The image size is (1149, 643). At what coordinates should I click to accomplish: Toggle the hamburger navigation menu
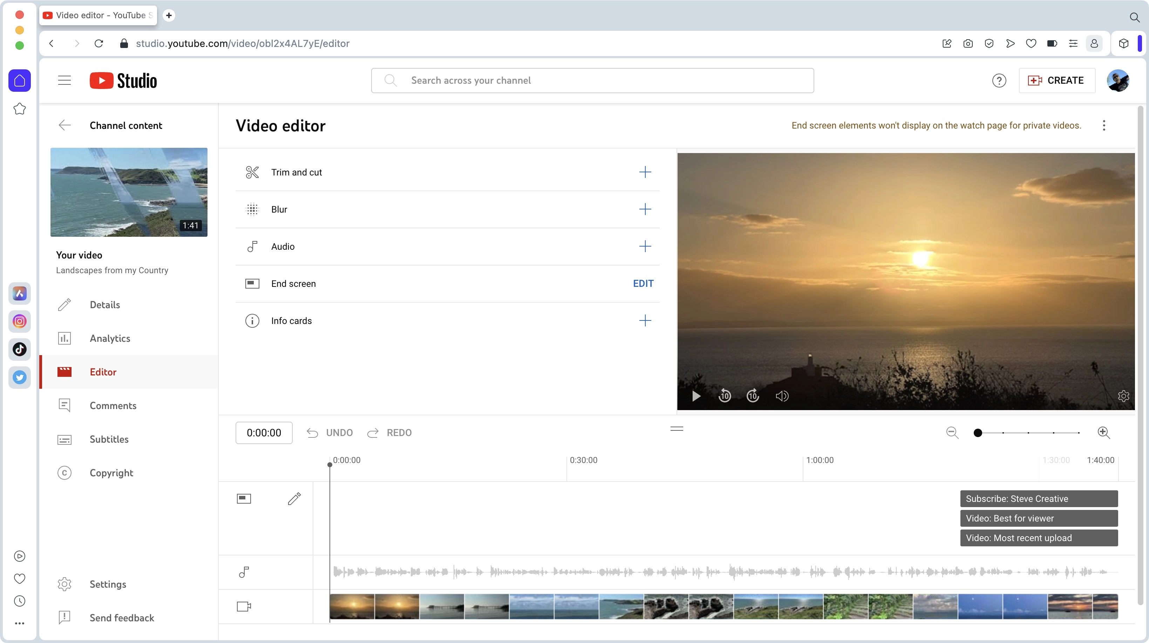(x=64, y=81)
